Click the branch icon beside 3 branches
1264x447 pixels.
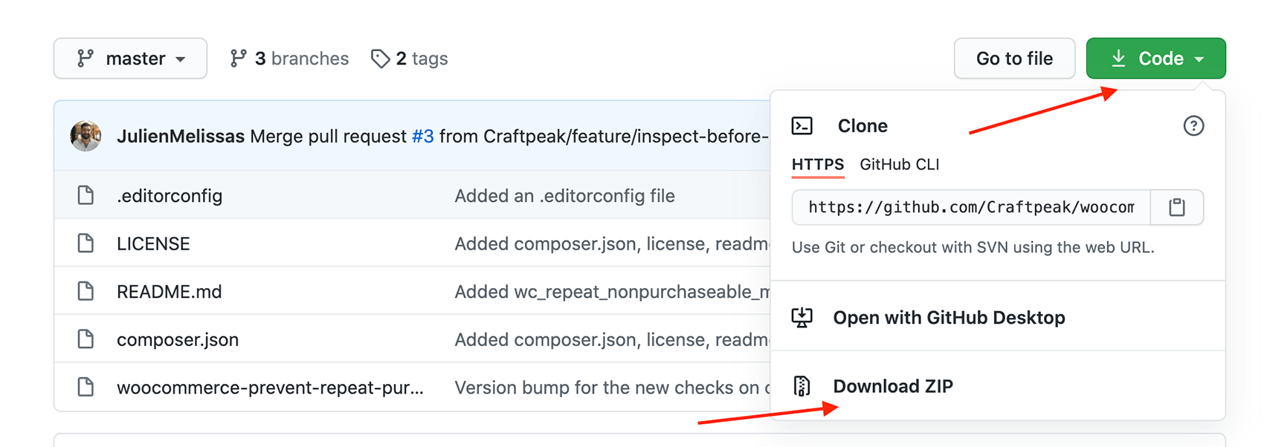pyautogui.click(x=238, y=59)
